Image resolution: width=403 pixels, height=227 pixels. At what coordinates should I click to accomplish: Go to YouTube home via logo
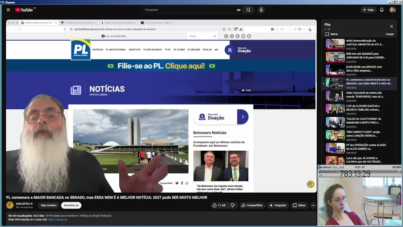point(24,10)
